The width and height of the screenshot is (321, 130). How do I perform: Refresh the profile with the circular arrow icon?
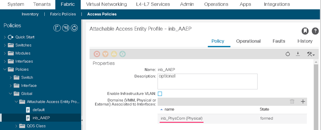[x=288, y=54]
